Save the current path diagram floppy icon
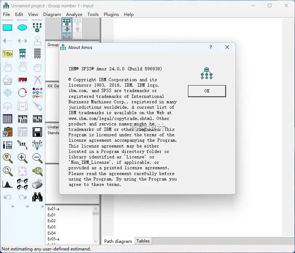This screenshot has width=295, height=253. point(37,132)
